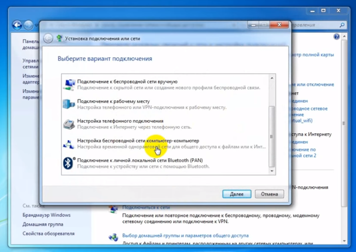This screenshot has height=252, width=356.
Task: Click the ad hoc computer-to-computer network icon
Action: point(69,144)
